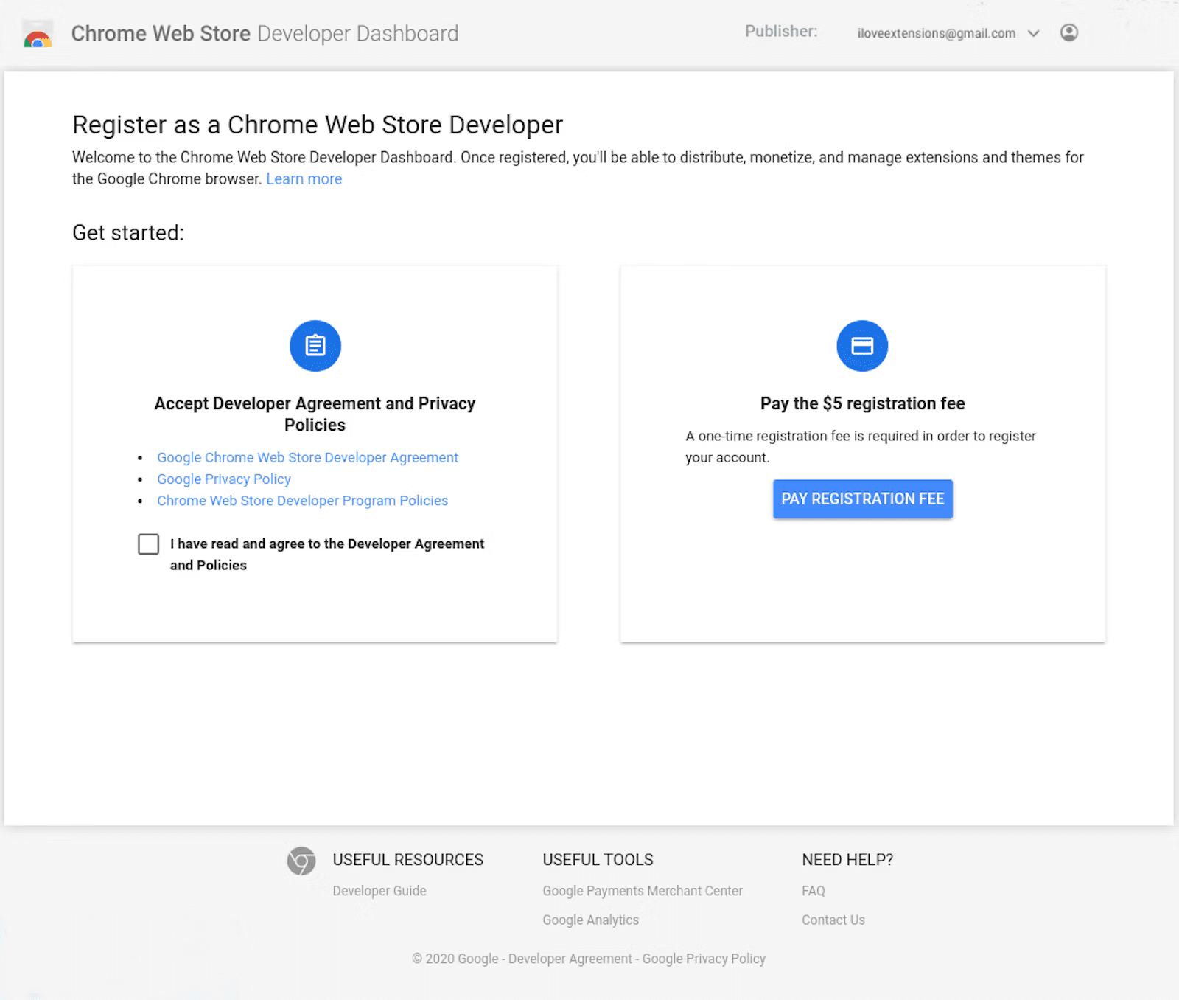This screenshot has width=1179, height=1000.
Task: Click the Developer Agreement footer link
Action: (569, 958)
